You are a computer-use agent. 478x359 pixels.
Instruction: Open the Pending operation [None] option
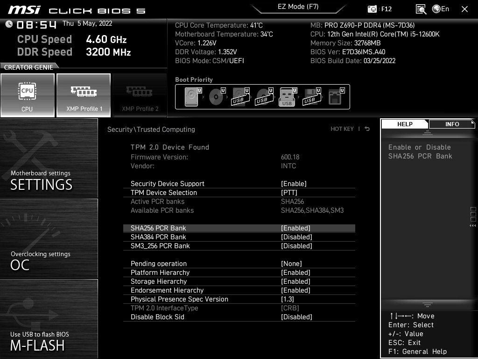[x=239, y=264]
